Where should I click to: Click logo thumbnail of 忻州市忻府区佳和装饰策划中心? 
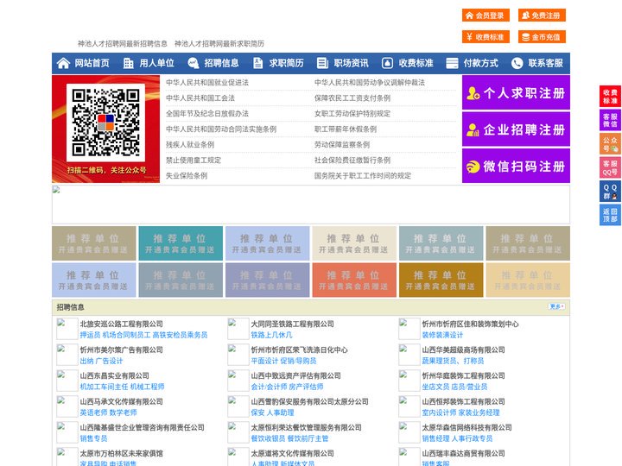(409, 329)
